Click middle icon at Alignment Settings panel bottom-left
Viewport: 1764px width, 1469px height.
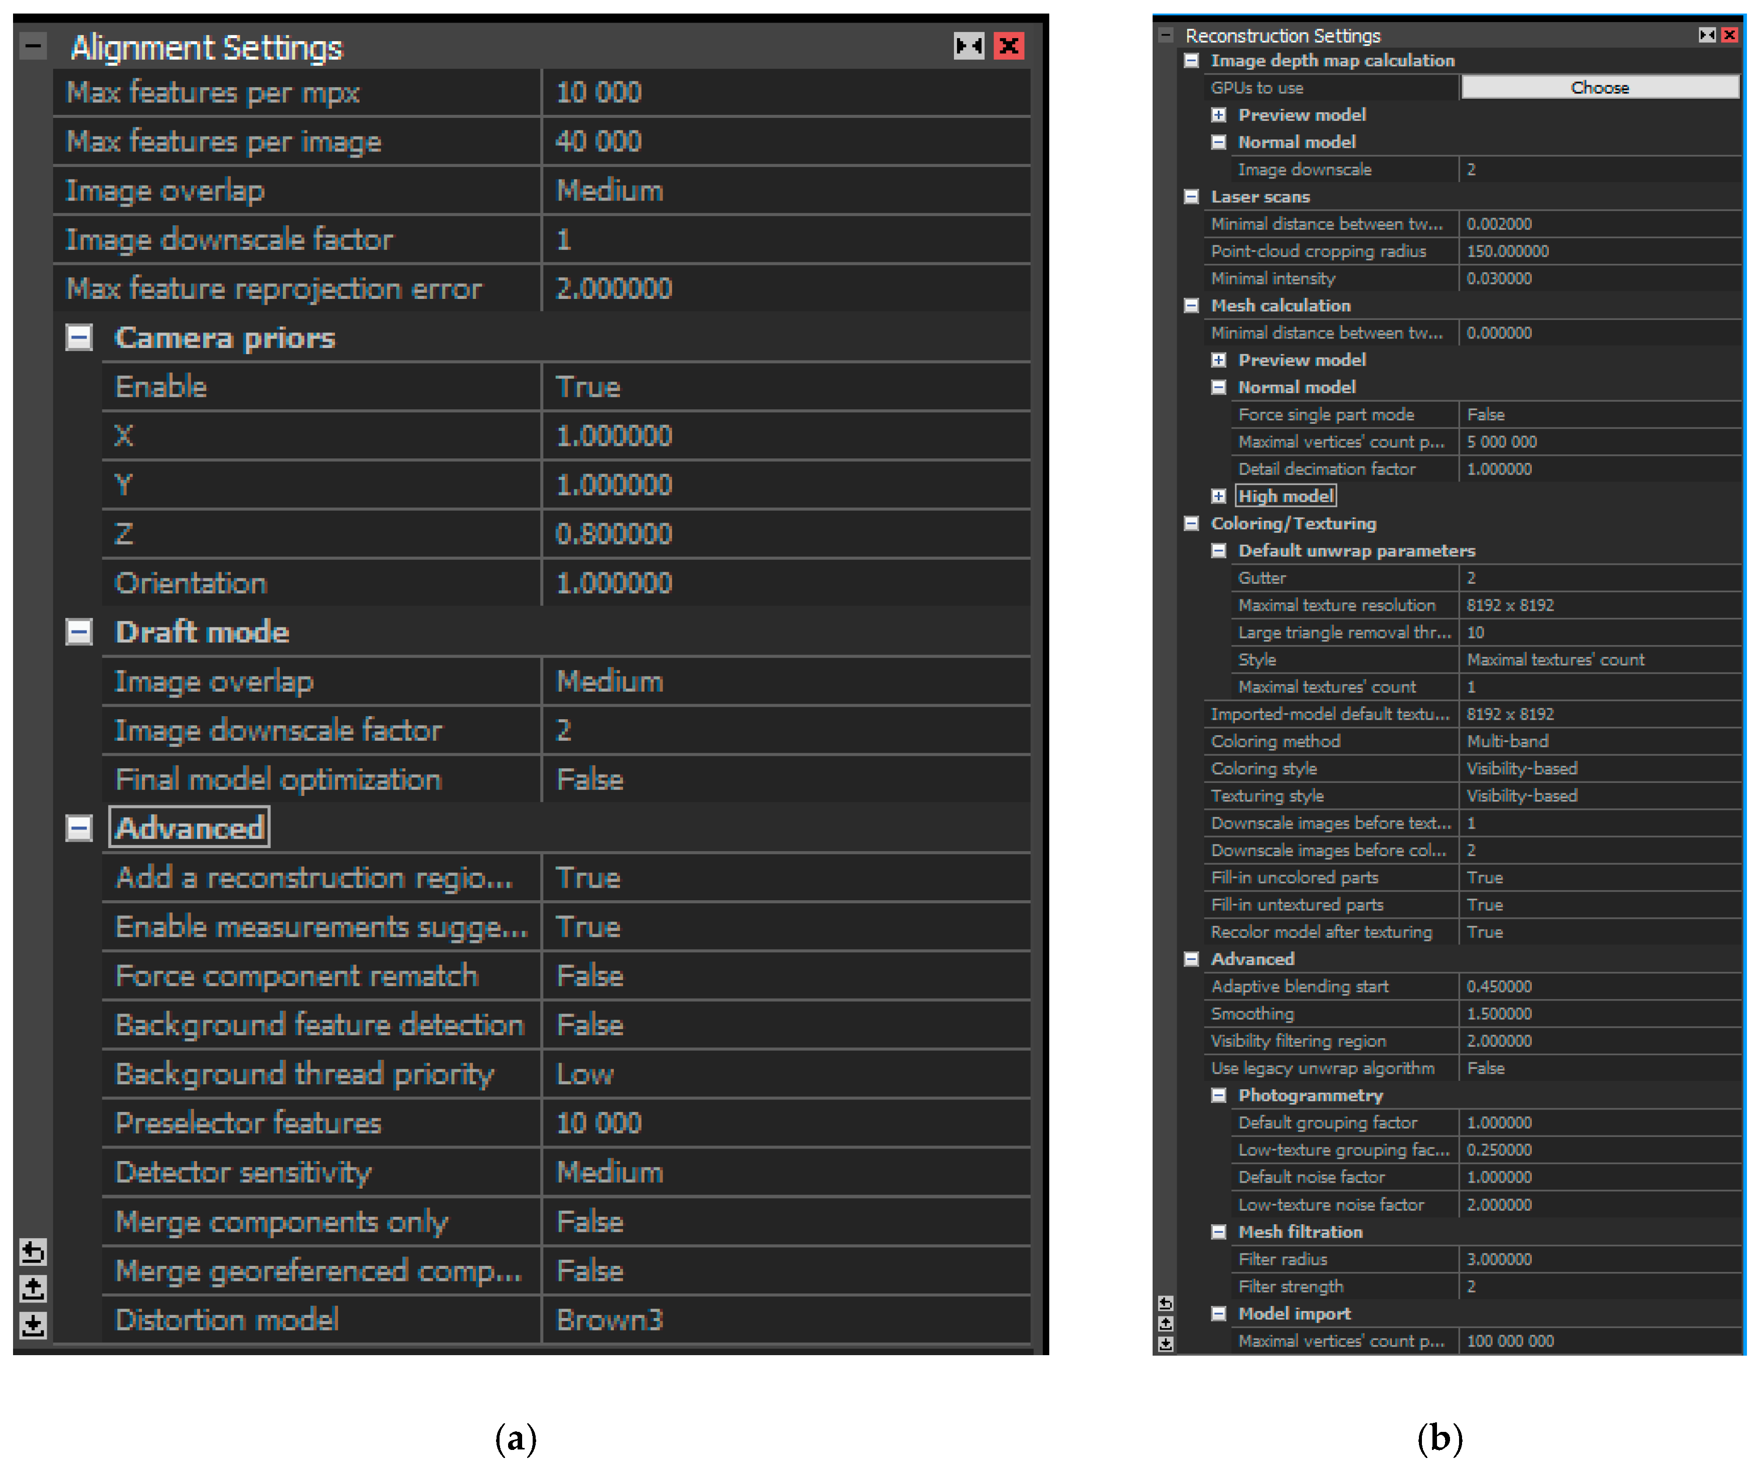click(x=33, y=1288)
